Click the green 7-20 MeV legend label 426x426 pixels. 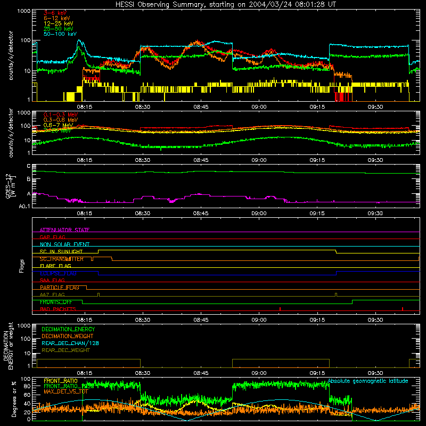58,130
